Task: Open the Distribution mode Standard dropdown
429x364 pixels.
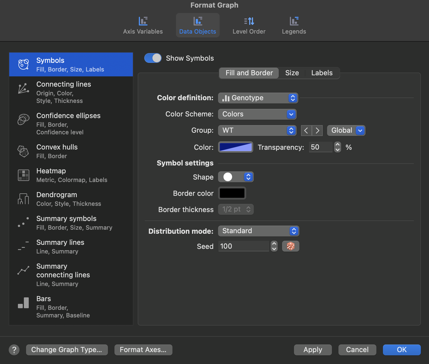Action: [x=259, y=231]
